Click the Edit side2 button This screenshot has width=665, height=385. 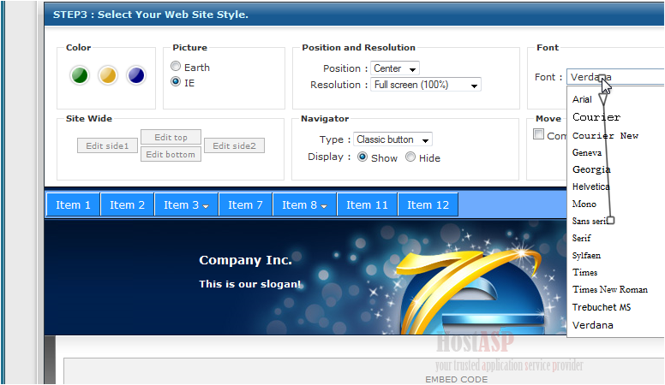tap(234, 145)
